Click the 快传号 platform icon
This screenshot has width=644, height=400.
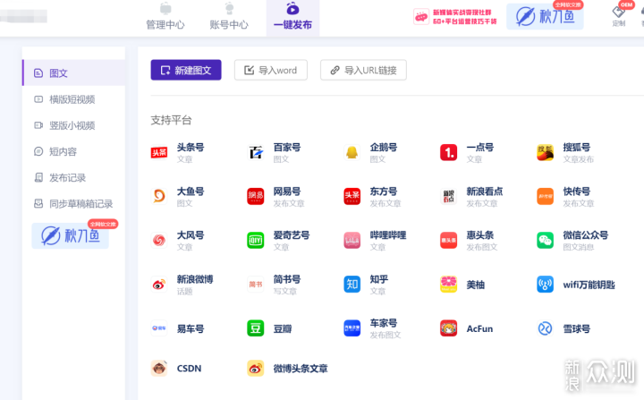[x=545, y=196]
